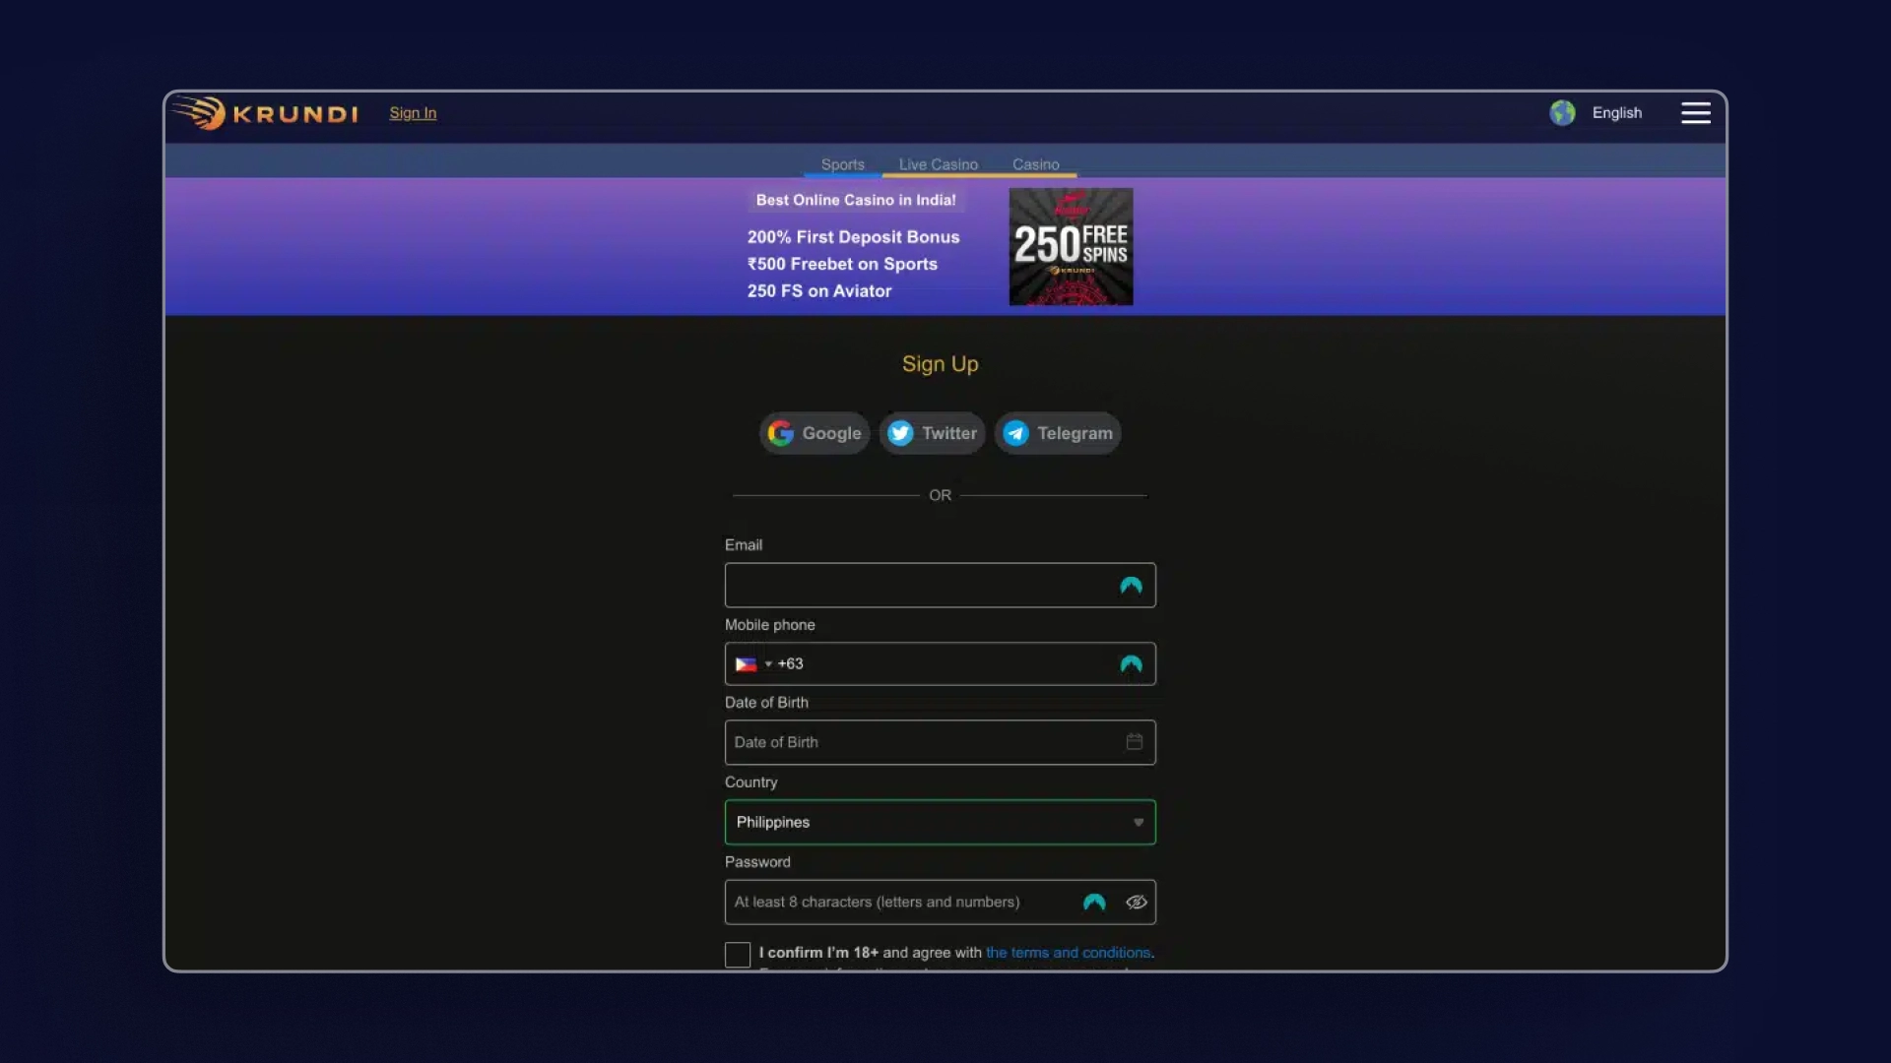Click into the Email field
The width and height of the screenshot is (1891, 1063).
pyautogui.click(x=940, y=586)
